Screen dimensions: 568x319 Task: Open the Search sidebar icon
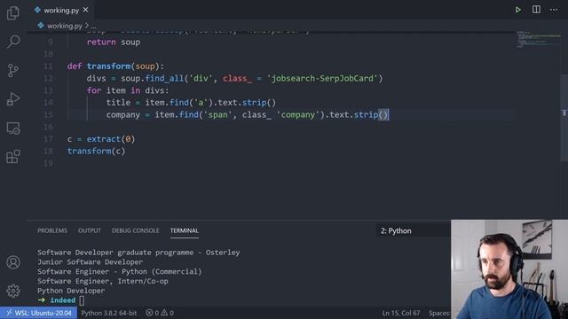pyautogui.click(x=13, y=42)
